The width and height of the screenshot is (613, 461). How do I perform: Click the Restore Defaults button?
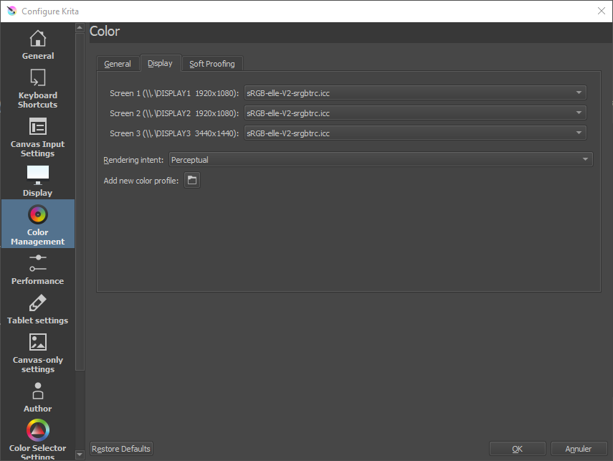121,449
